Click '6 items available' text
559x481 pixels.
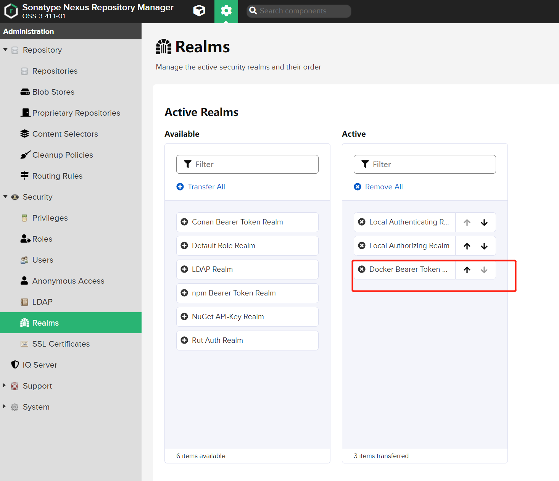[201, 456]
